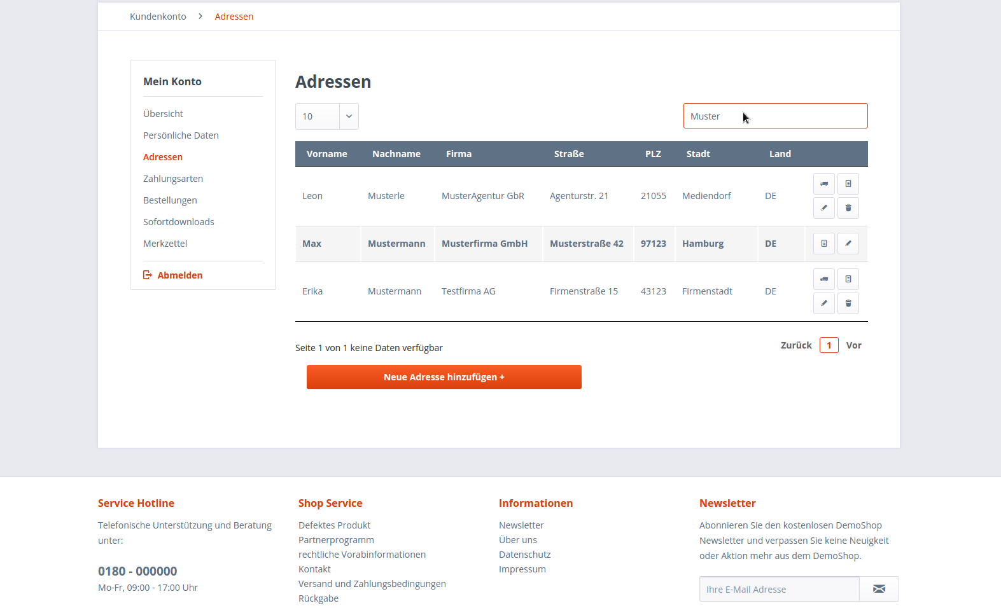Open Merkzettel in account menu
The image size is (1001, 608).
pos(165,244)
